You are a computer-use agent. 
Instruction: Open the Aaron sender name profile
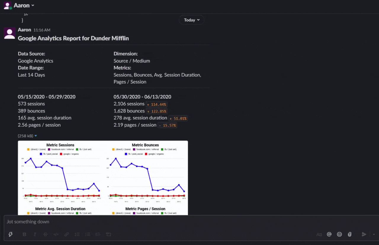click(x=24, y=30)
